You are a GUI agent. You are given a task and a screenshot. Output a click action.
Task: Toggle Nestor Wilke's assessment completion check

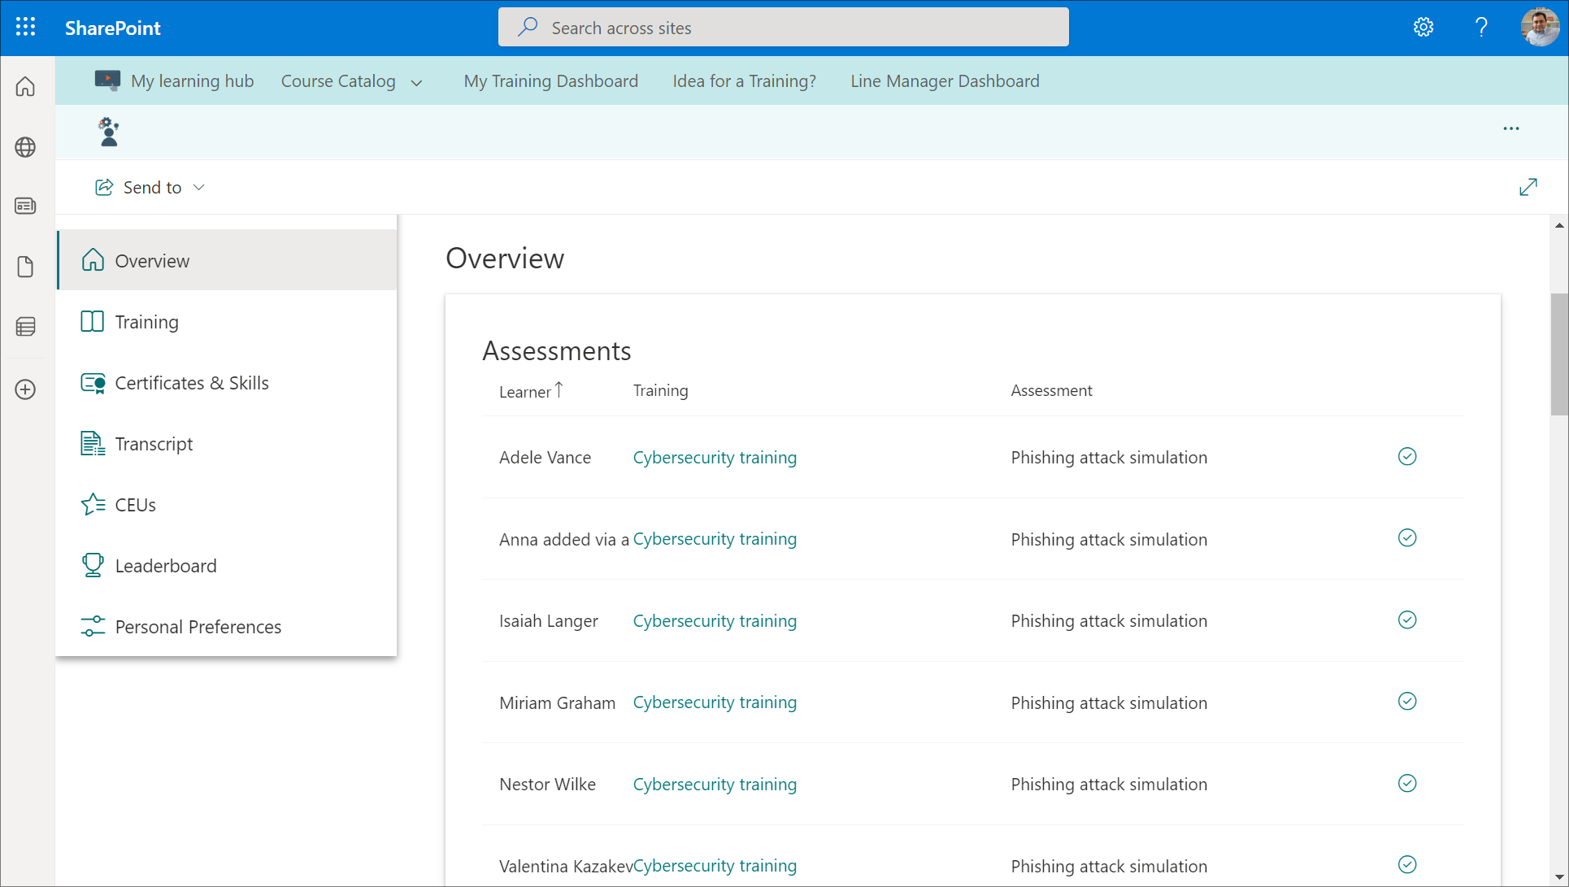point(1407,783)
